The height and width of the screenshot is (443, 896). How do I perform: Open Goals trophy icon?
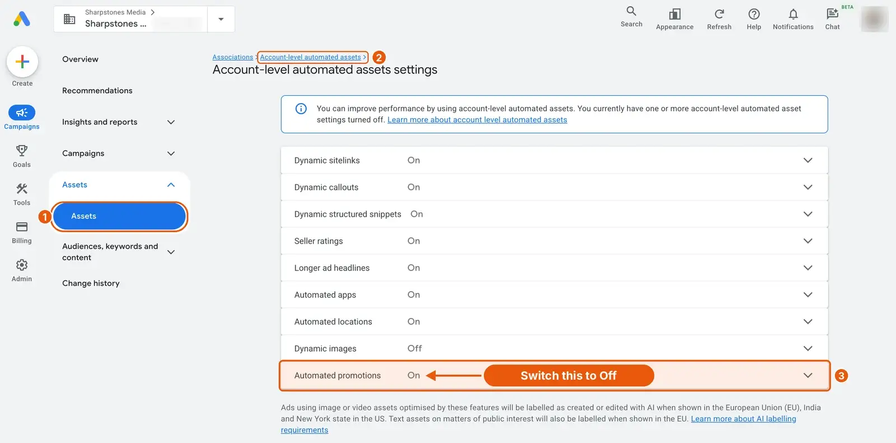click(x=22, y=151)
